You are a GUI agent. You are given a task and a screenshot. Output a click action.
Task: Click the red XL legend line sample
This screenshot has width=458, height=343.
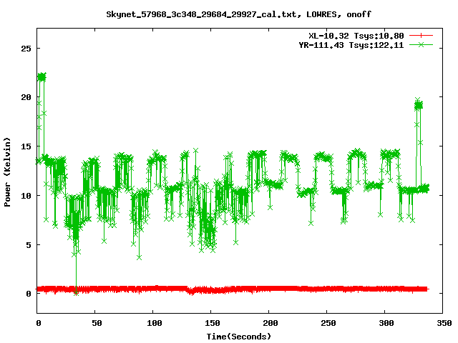coord(421,36)
